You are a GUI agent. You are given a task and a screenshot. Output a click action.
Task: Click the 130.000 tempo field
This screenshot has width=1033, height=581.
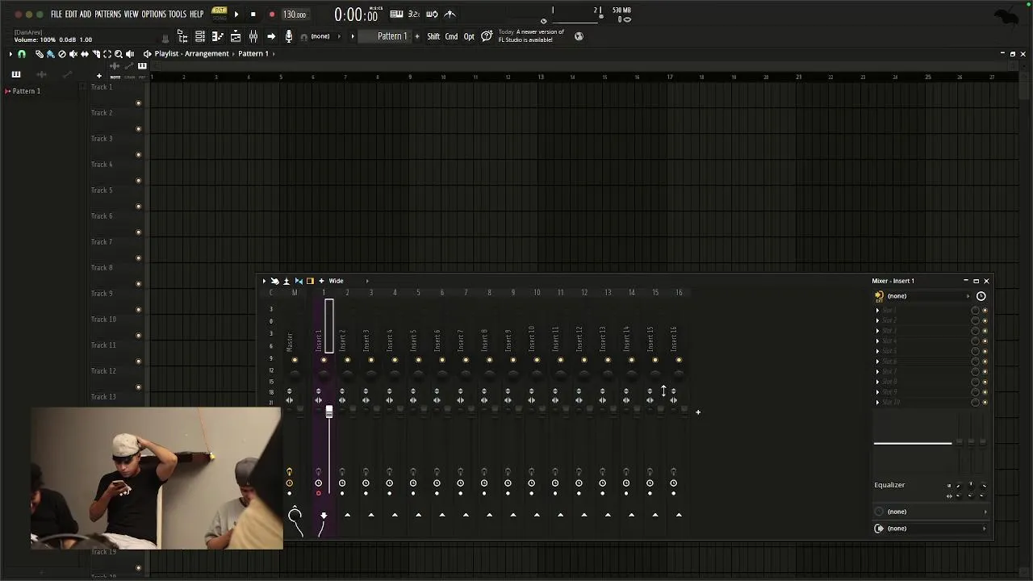tap(295, 15)
